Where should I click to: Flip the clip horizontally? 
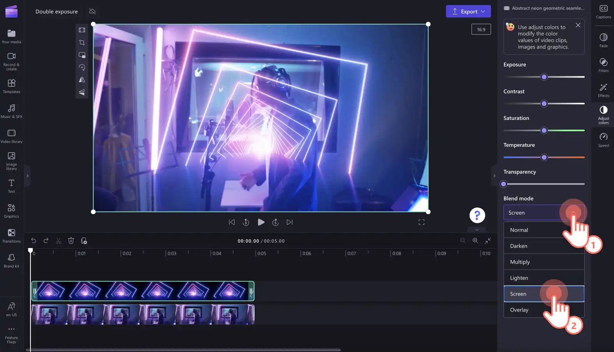[82, 80]
